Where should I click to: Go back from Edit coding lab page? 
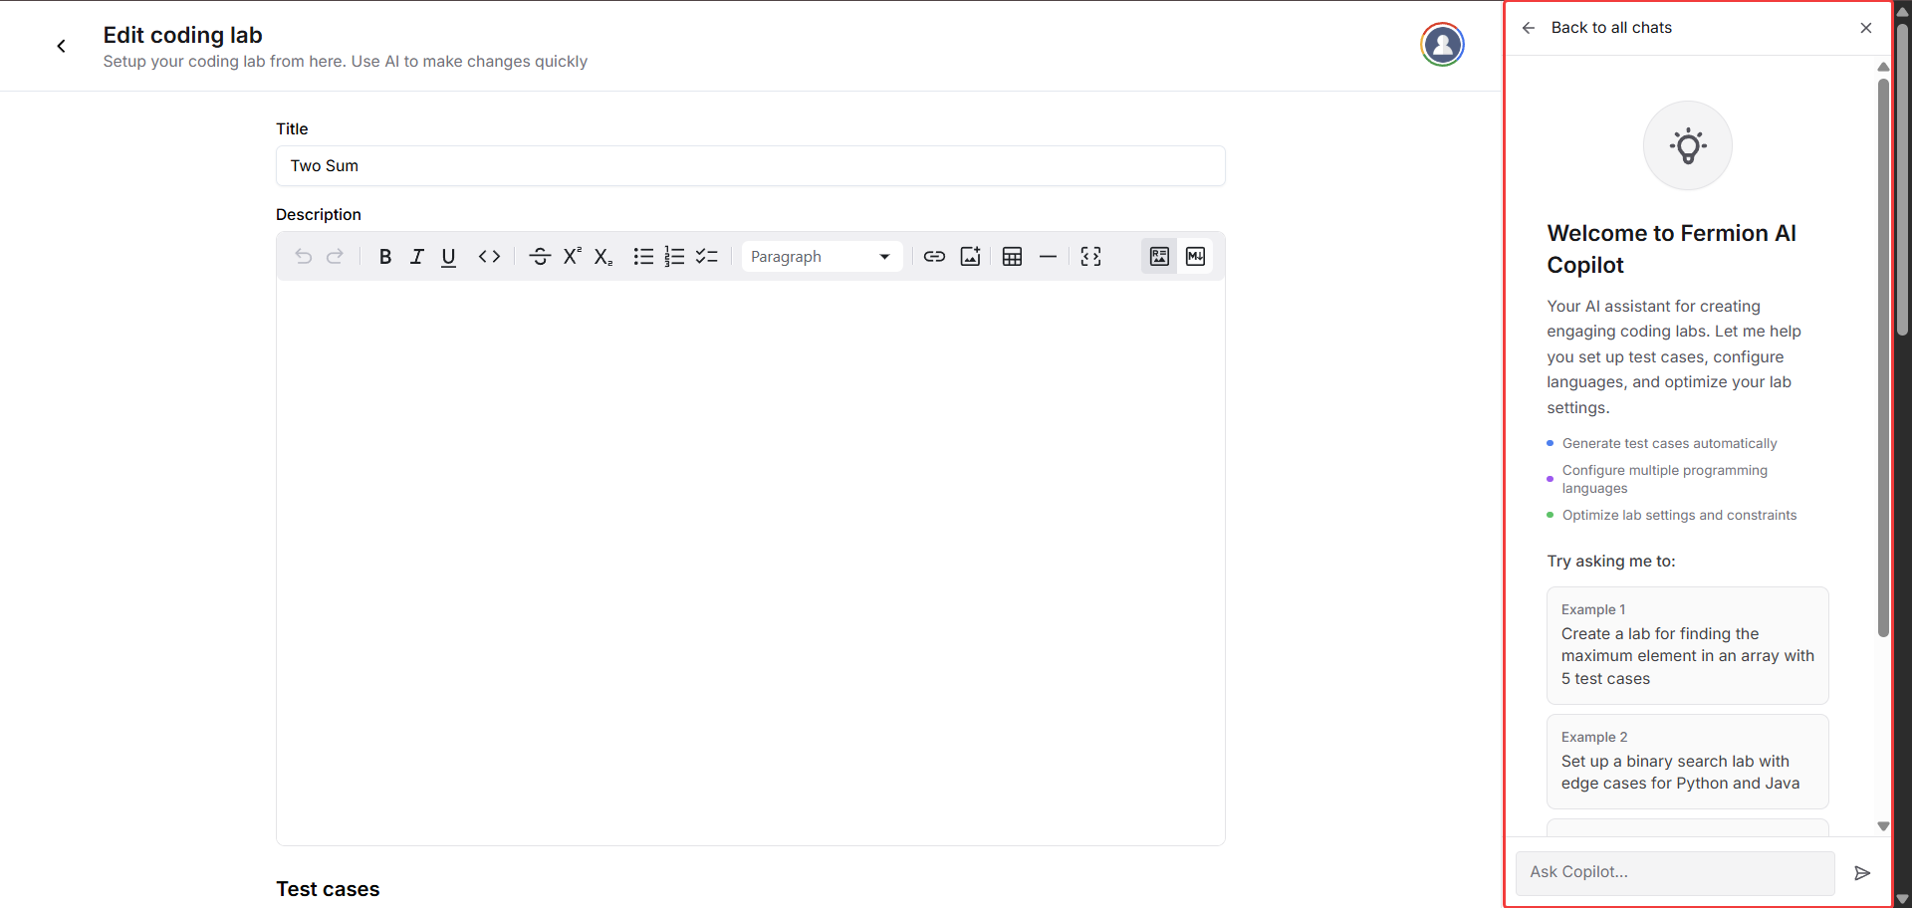point(62,46)
